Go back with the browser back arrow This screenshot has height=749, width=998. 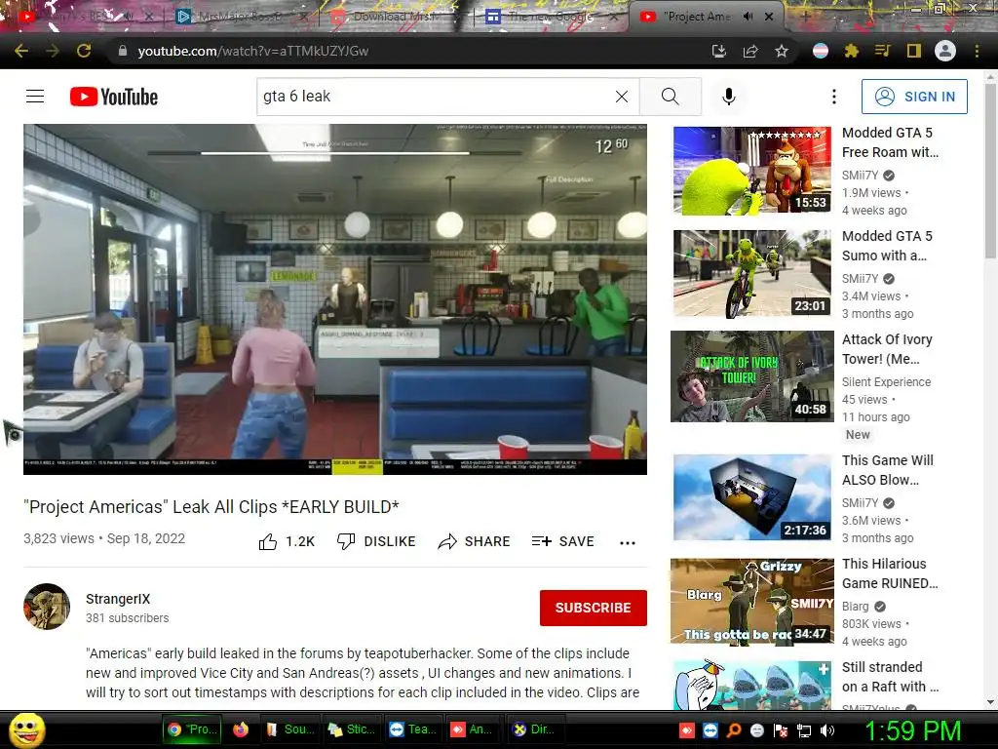[x=21, y=51]
